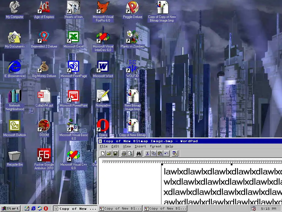
Task: Select Microsoft Visual InterDev 6.0 icon
Action: click(103, 41)
